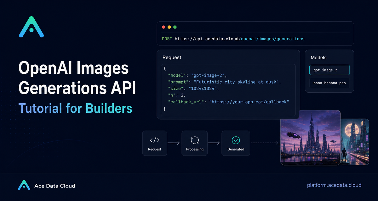
Task: Click the "OpenAI Images Generations API" title
Action: 77,79
